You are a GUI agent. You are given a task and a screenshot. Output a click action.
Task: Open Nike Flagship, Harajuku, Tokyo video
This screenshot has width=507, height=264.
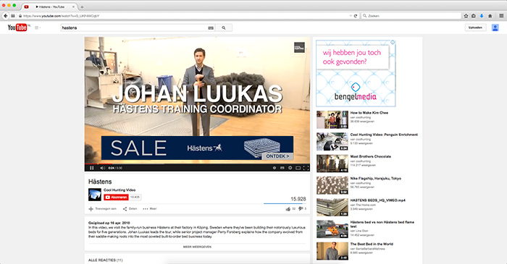tap(376, 179)
